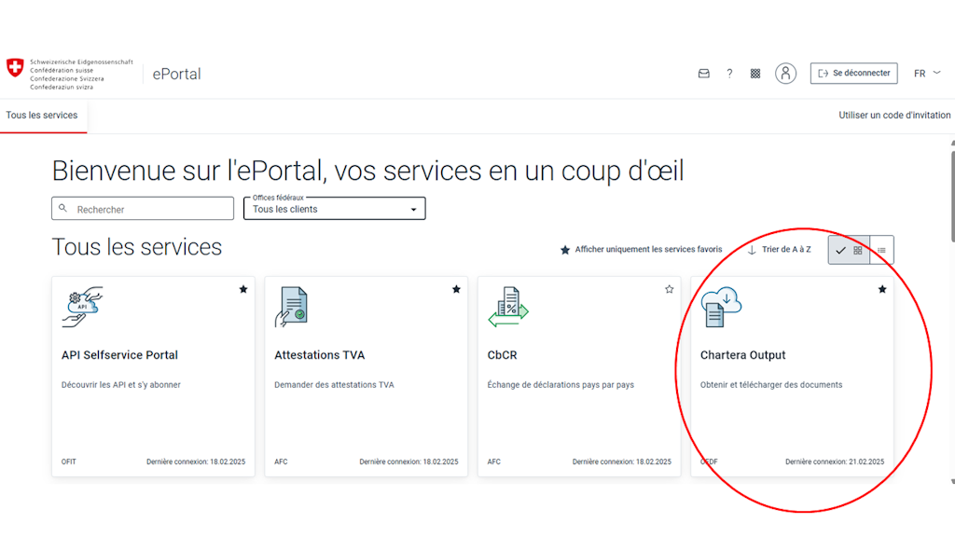Click the API Selfservice Portal icon
Screen dimensions: 955x537
[82, 306]
